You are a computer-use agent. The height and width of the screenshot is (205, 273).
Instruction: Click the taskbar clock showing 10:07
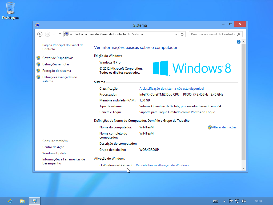click(258, 201)
